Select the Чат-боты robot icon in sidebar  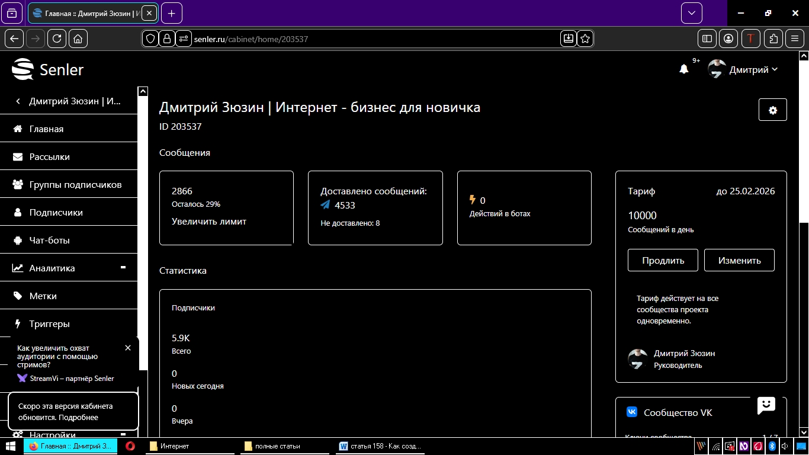[18, 240]
